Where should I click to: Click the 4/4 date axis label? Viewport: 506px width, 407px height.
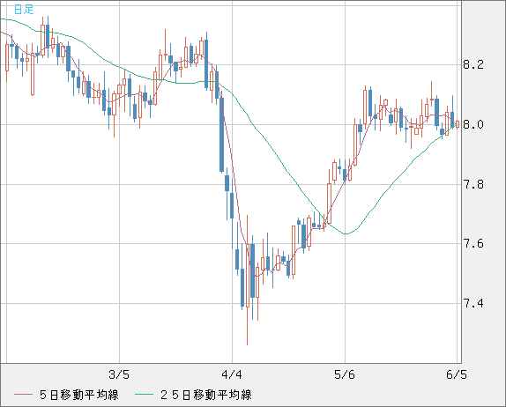coord(232,374)
